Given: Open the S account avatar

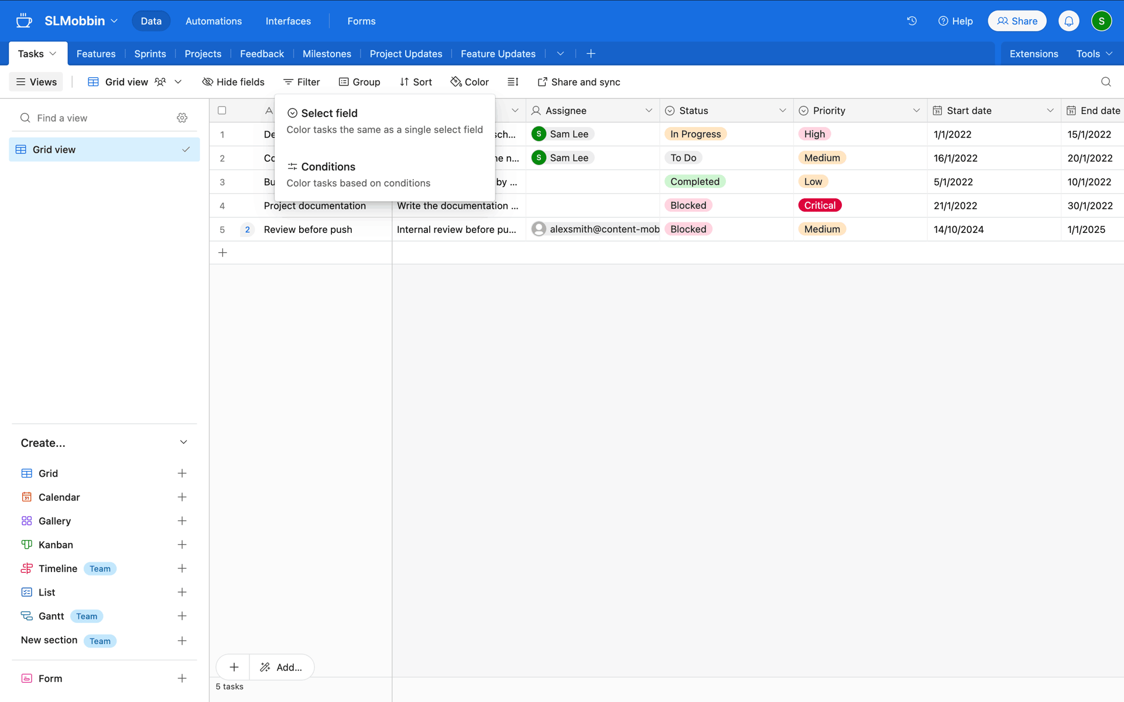Looking at the screenshot, I should [x=1101, y=21].
